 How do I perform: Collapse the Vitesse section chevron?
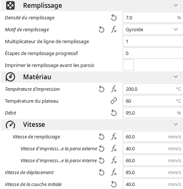pos(176,124)
